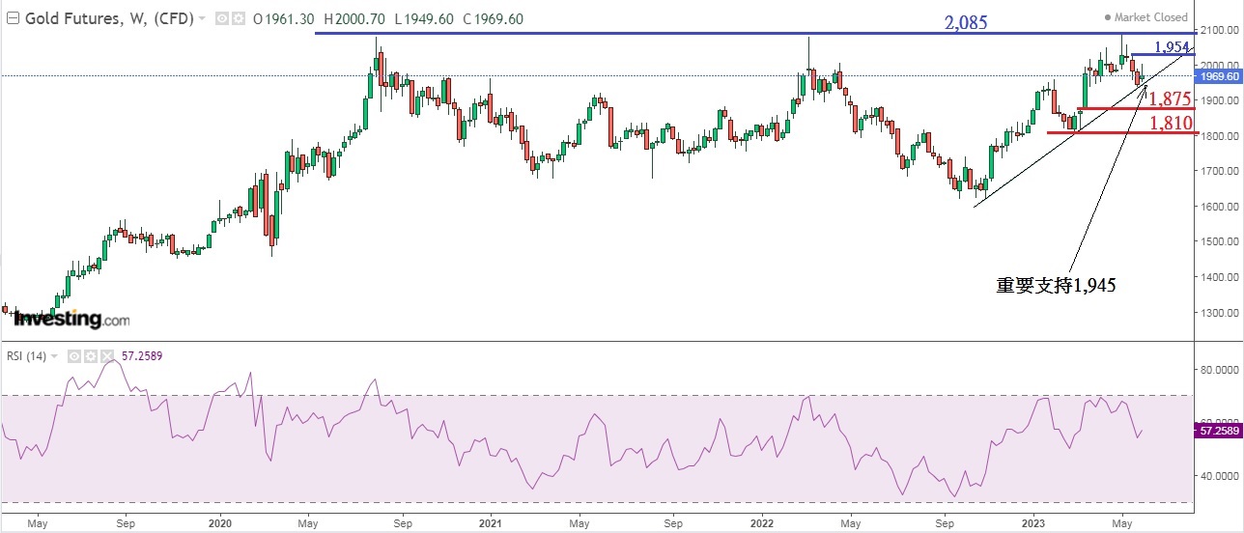Click the 2023 label on time axis

[x=1032, y=523]
